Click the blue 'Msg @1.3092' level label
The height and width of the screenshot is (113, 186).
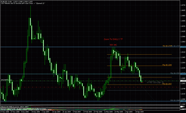(x=175, y=73)
